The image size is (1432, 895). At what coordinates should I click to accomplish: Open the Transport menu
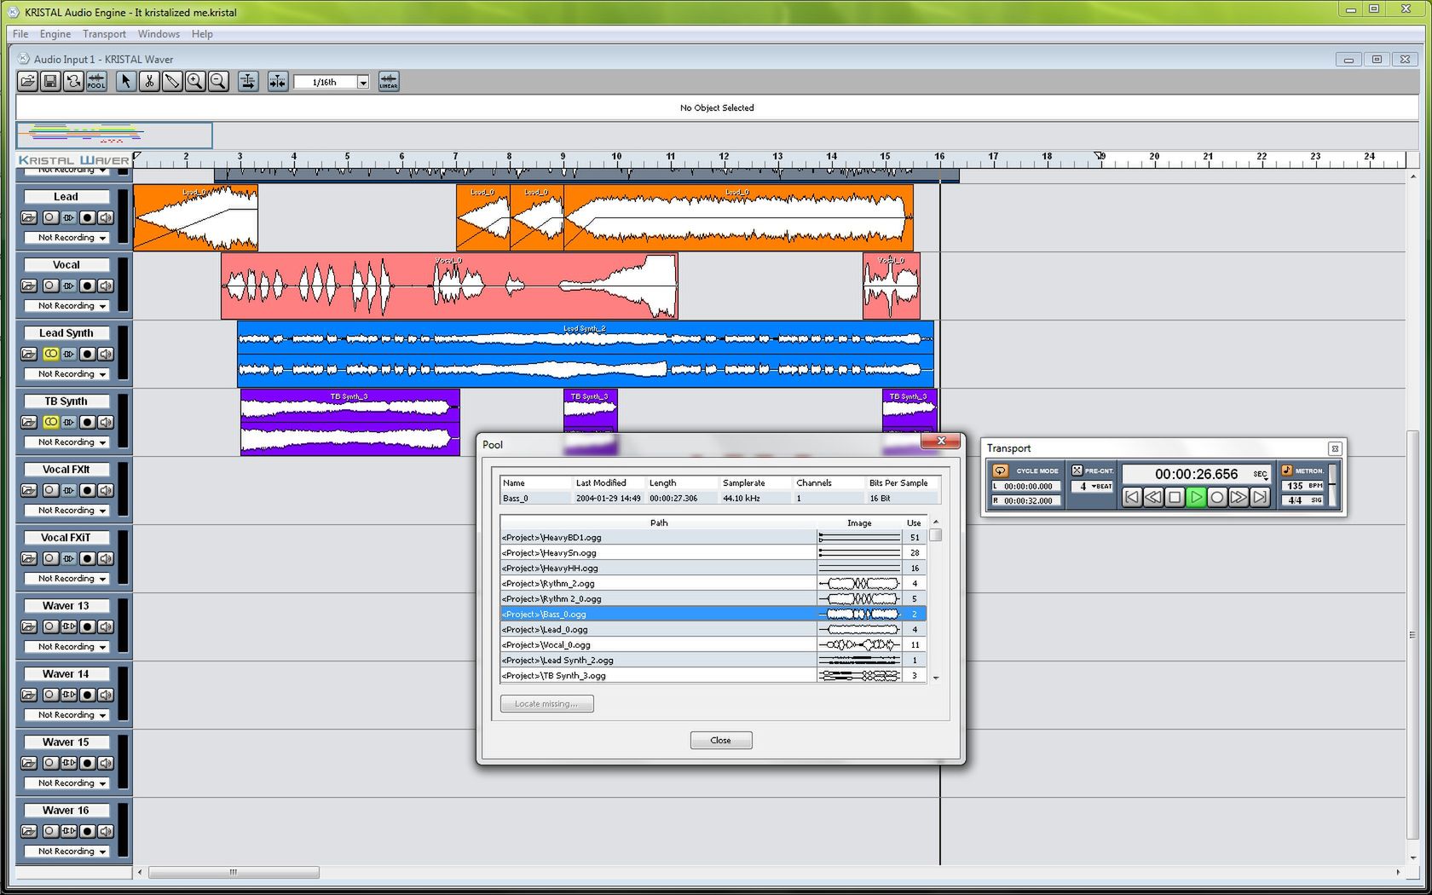tap(104, 34)
